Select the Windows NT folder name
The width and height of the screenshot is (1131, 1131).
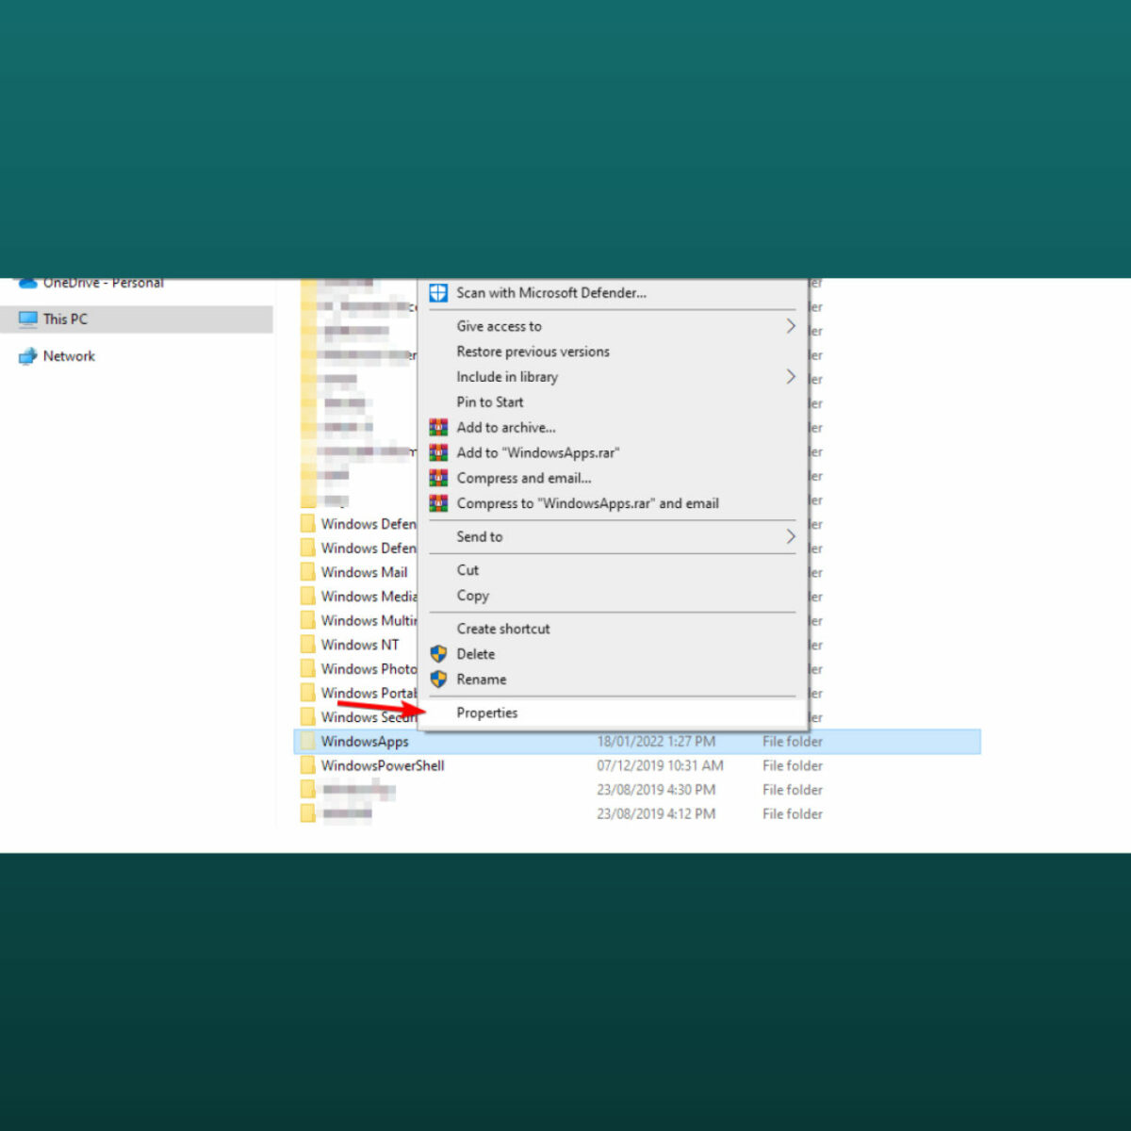[x=360, y=645]
